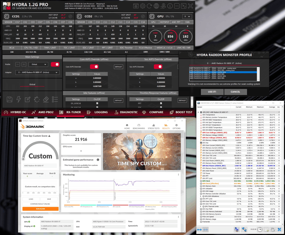The width and height of the screenshot is (285, 235).
Task: Click COMPARE RESULT ONLINE in 3DMark
Action: click(x=40, y=204)
